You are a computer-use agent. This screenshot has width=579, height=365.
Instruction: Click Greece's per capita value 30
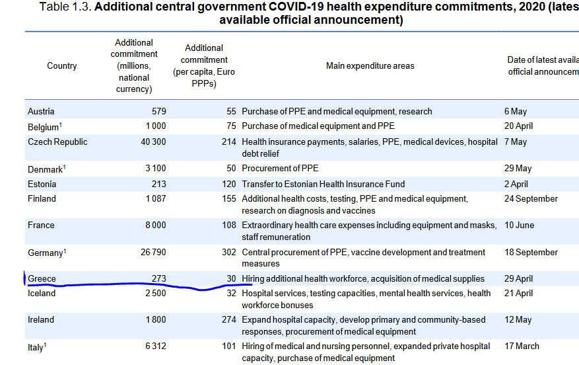coord(230,279)
